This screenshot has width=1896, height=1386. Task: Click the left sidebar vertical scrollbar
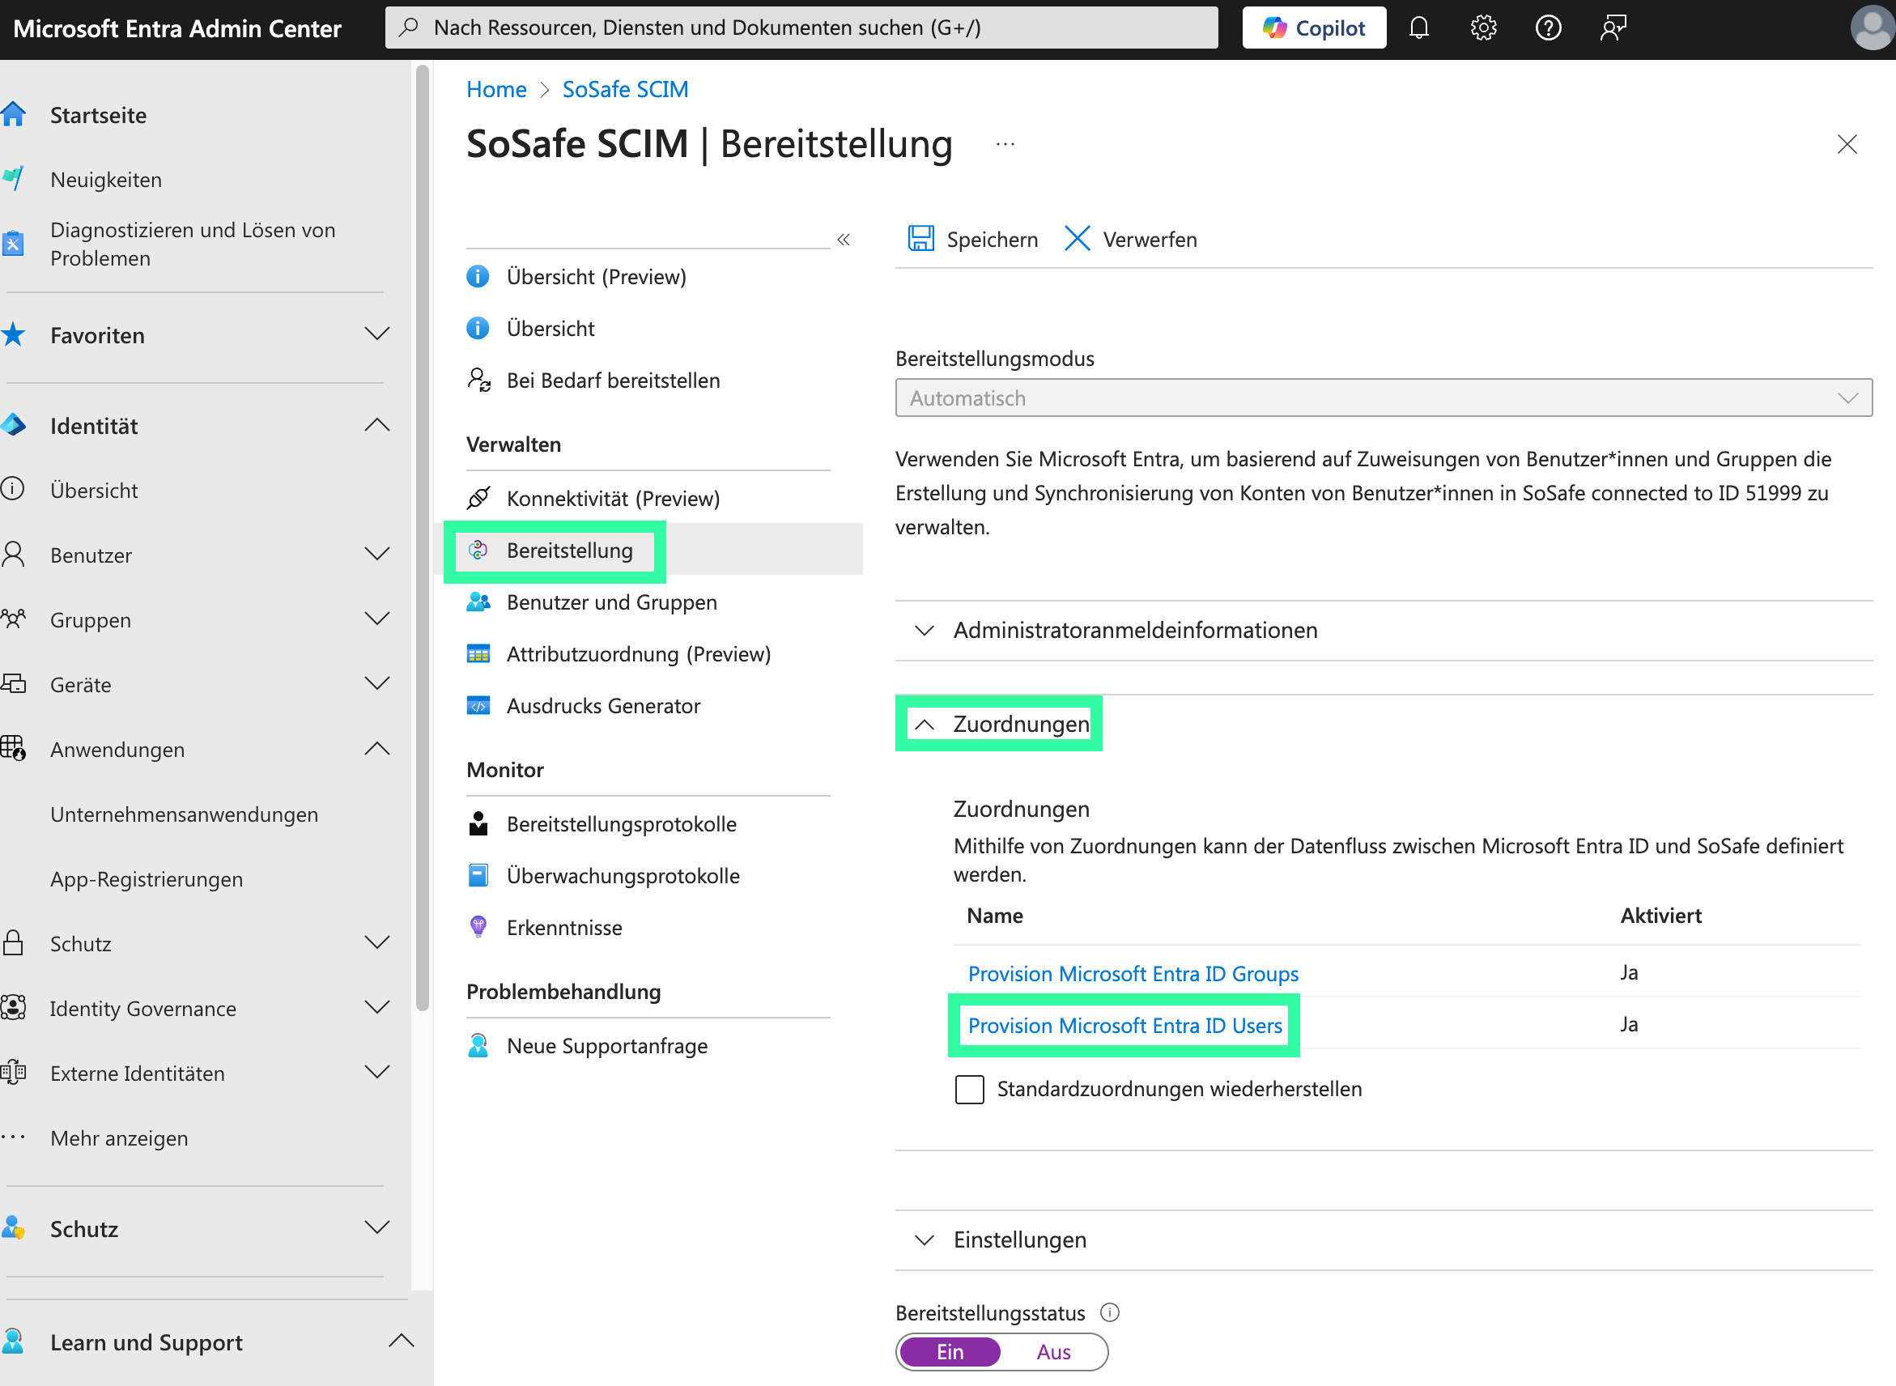tap(422, 537)
